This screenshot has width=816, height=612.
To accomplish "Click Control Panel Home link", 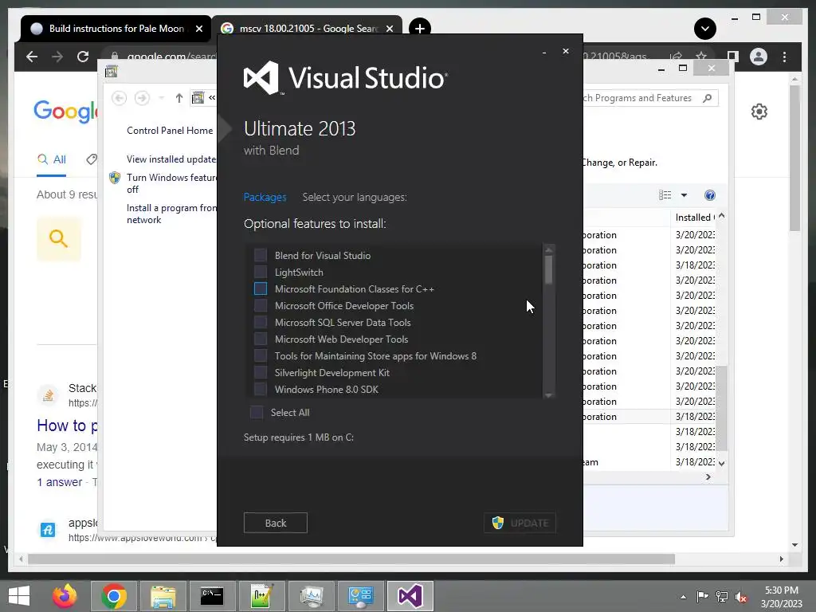I will point(170,130).
